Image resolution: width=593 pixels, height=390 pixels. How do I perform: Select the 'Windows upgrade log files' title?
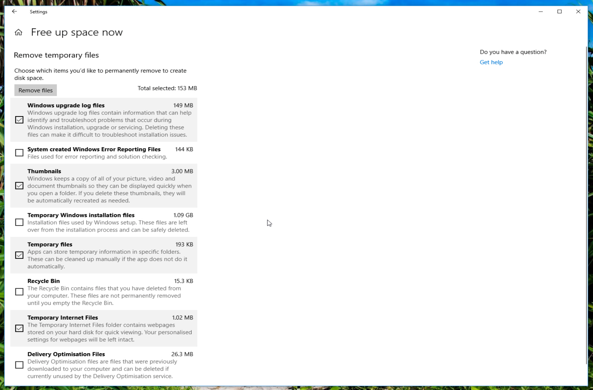(x=66, y=106)
